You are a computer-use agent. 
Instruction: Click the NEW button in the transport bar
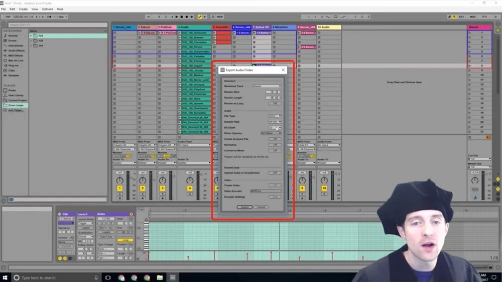[220, 17]
